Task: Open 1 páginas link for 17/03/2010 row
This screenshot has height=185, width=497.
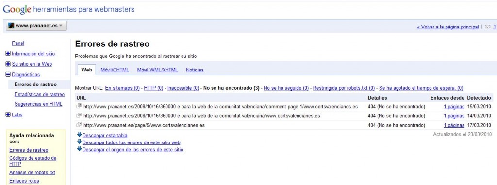Action: coord(454,125)
